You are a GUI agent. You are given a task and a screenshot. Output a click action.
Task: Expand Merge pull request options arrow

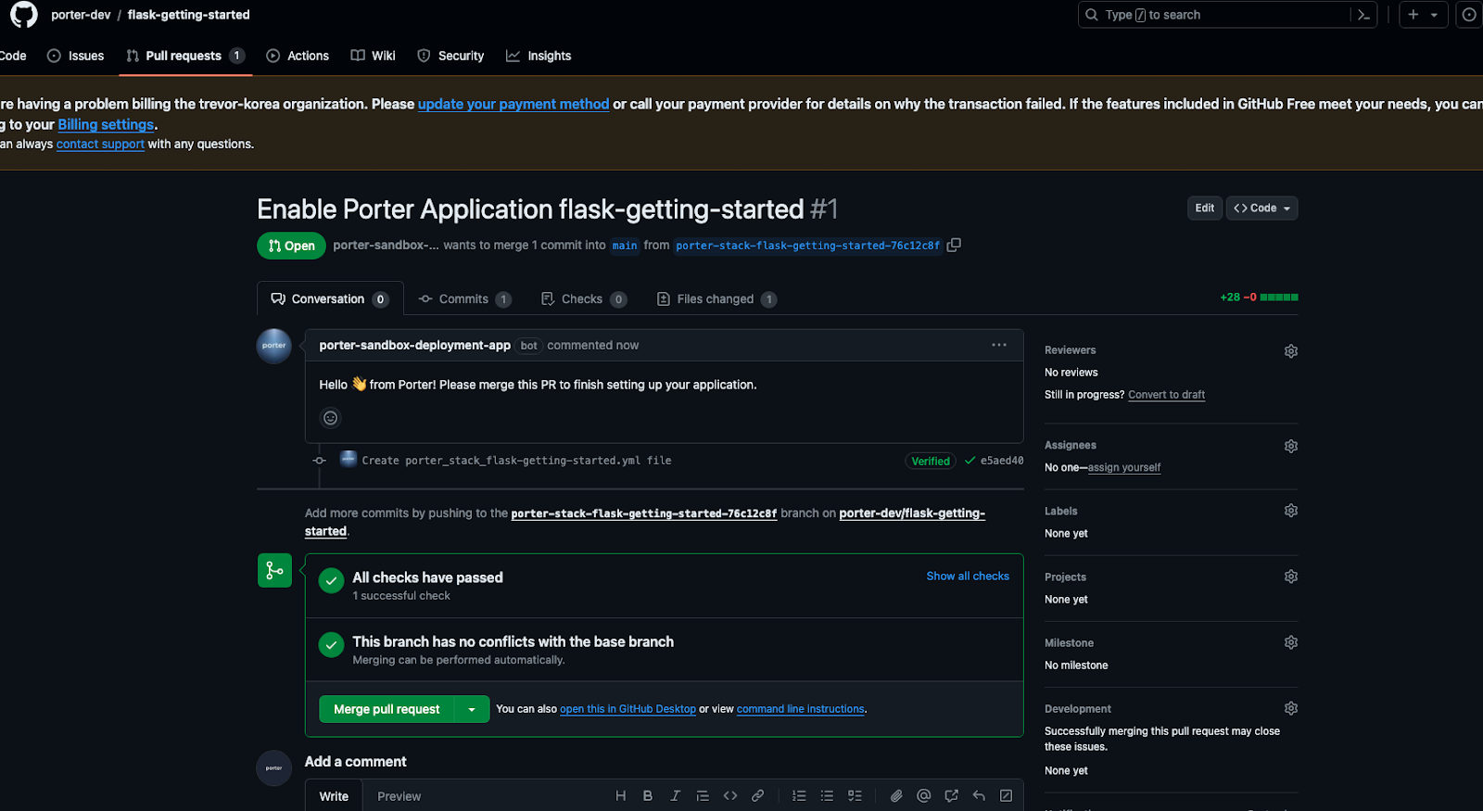pos(472,709)
